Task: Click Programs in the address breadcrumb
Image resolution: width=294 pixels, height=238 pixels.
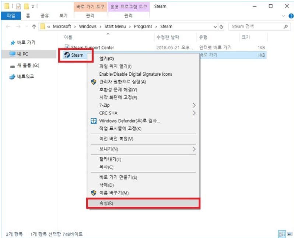Action: point(143,26)
